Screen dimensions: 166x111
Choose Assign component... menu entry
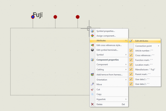[x=109, y=36]
